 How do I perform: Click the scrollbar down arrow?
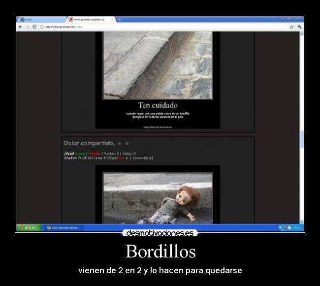302,222
